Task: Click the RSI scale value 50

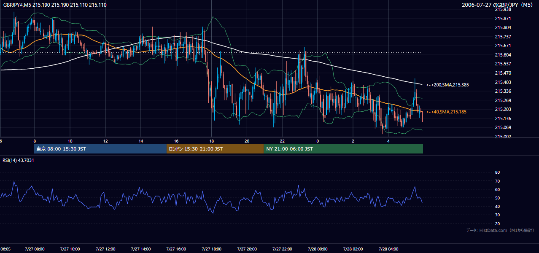Action: 497,198
